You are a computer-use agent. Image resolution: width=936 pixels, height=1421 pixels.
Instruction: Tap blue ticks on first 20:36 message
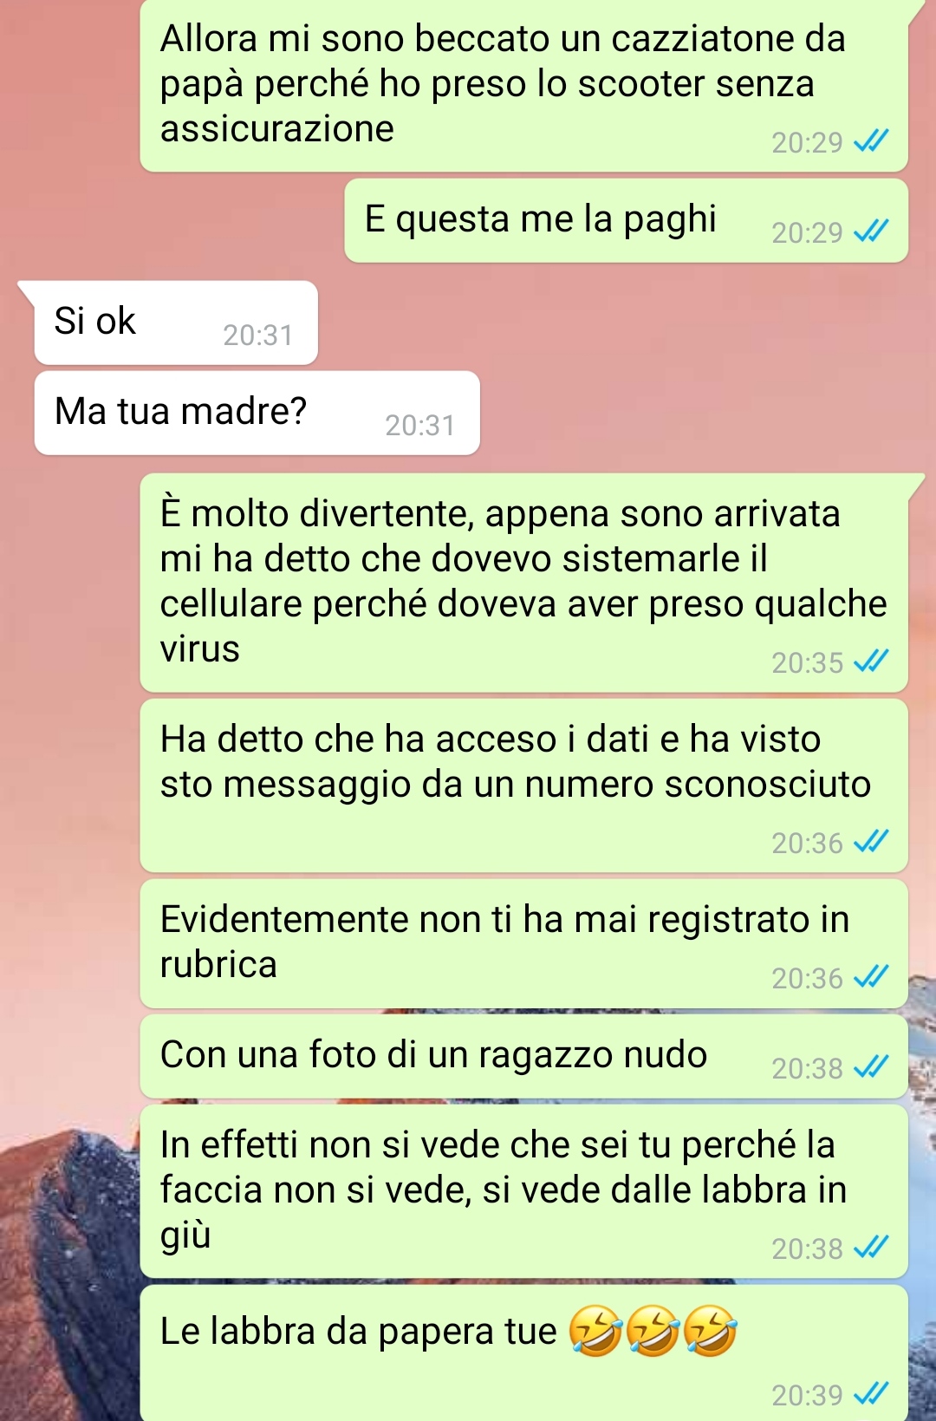coord(871,842)
